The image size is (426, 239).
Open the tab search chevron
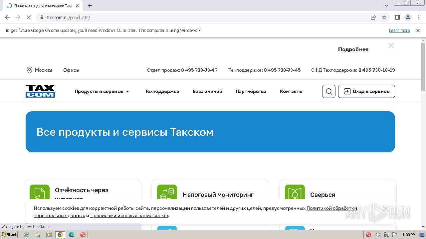pos(386,6)
